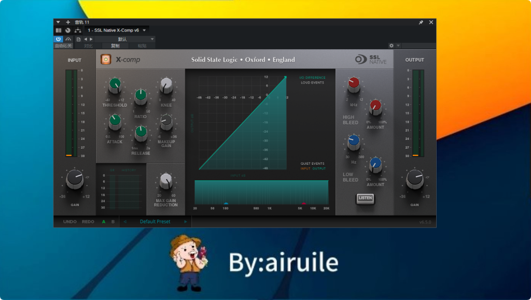This screenshot has width=531, height=300.
Task: Click the 粘贴 paste button
Action: (x=142, y=46)
